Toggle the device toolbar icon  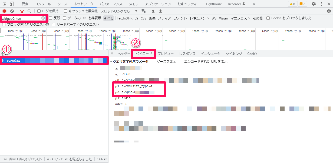point(12,4)
